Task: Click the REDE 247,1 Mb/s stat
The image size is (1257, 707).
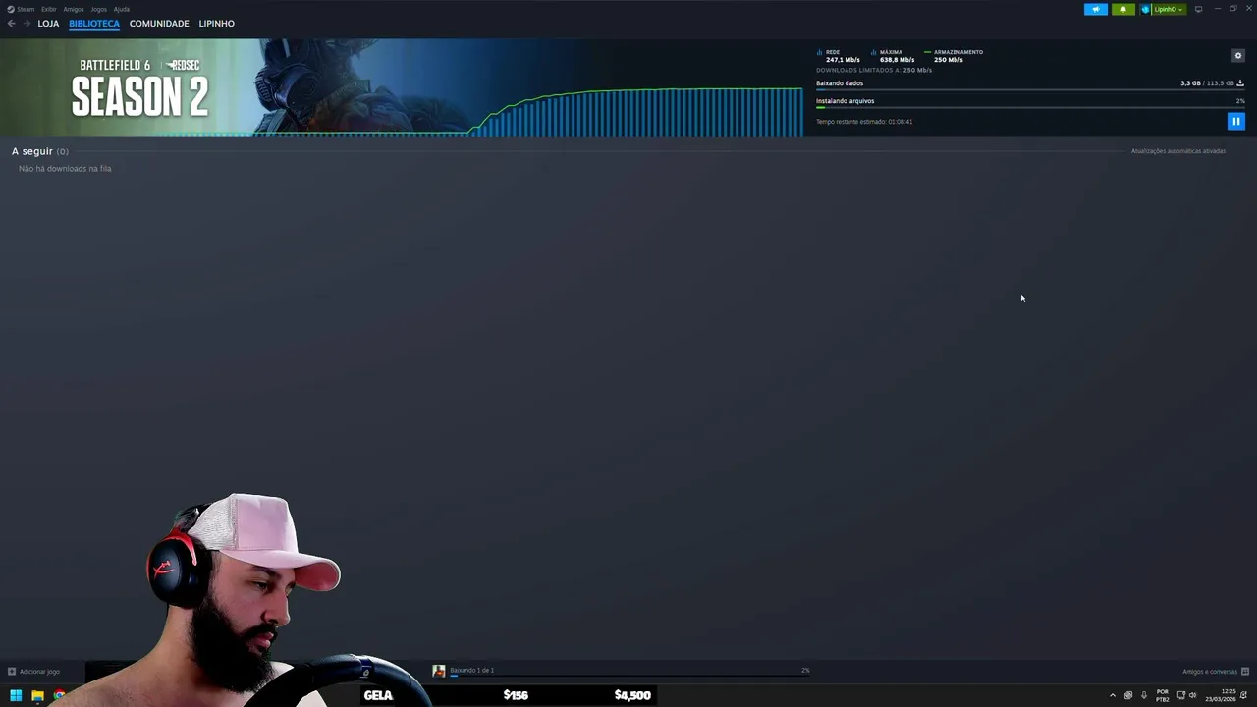Action: tap(840, 56)
